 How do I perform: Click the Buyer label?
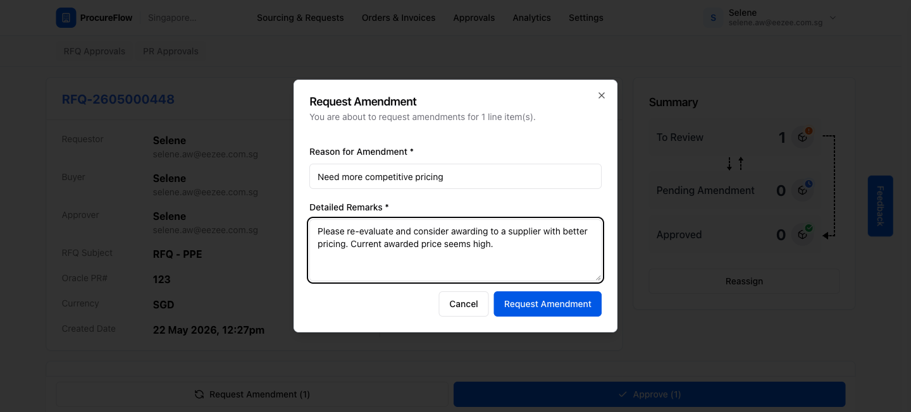[x=73, y=177]
